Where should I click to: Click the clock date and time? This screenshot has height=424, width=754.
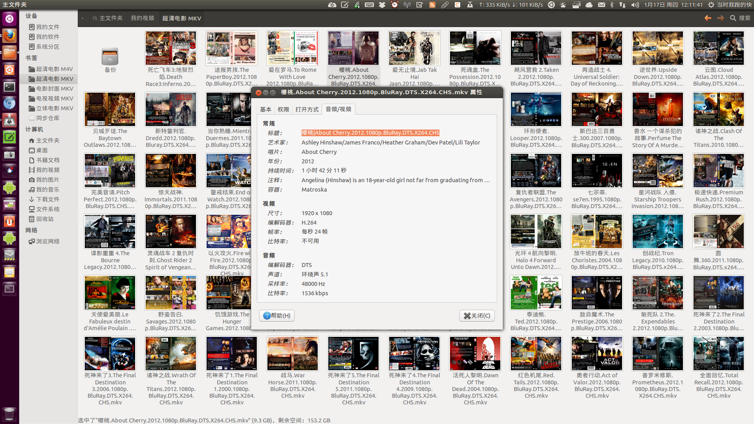673,5
